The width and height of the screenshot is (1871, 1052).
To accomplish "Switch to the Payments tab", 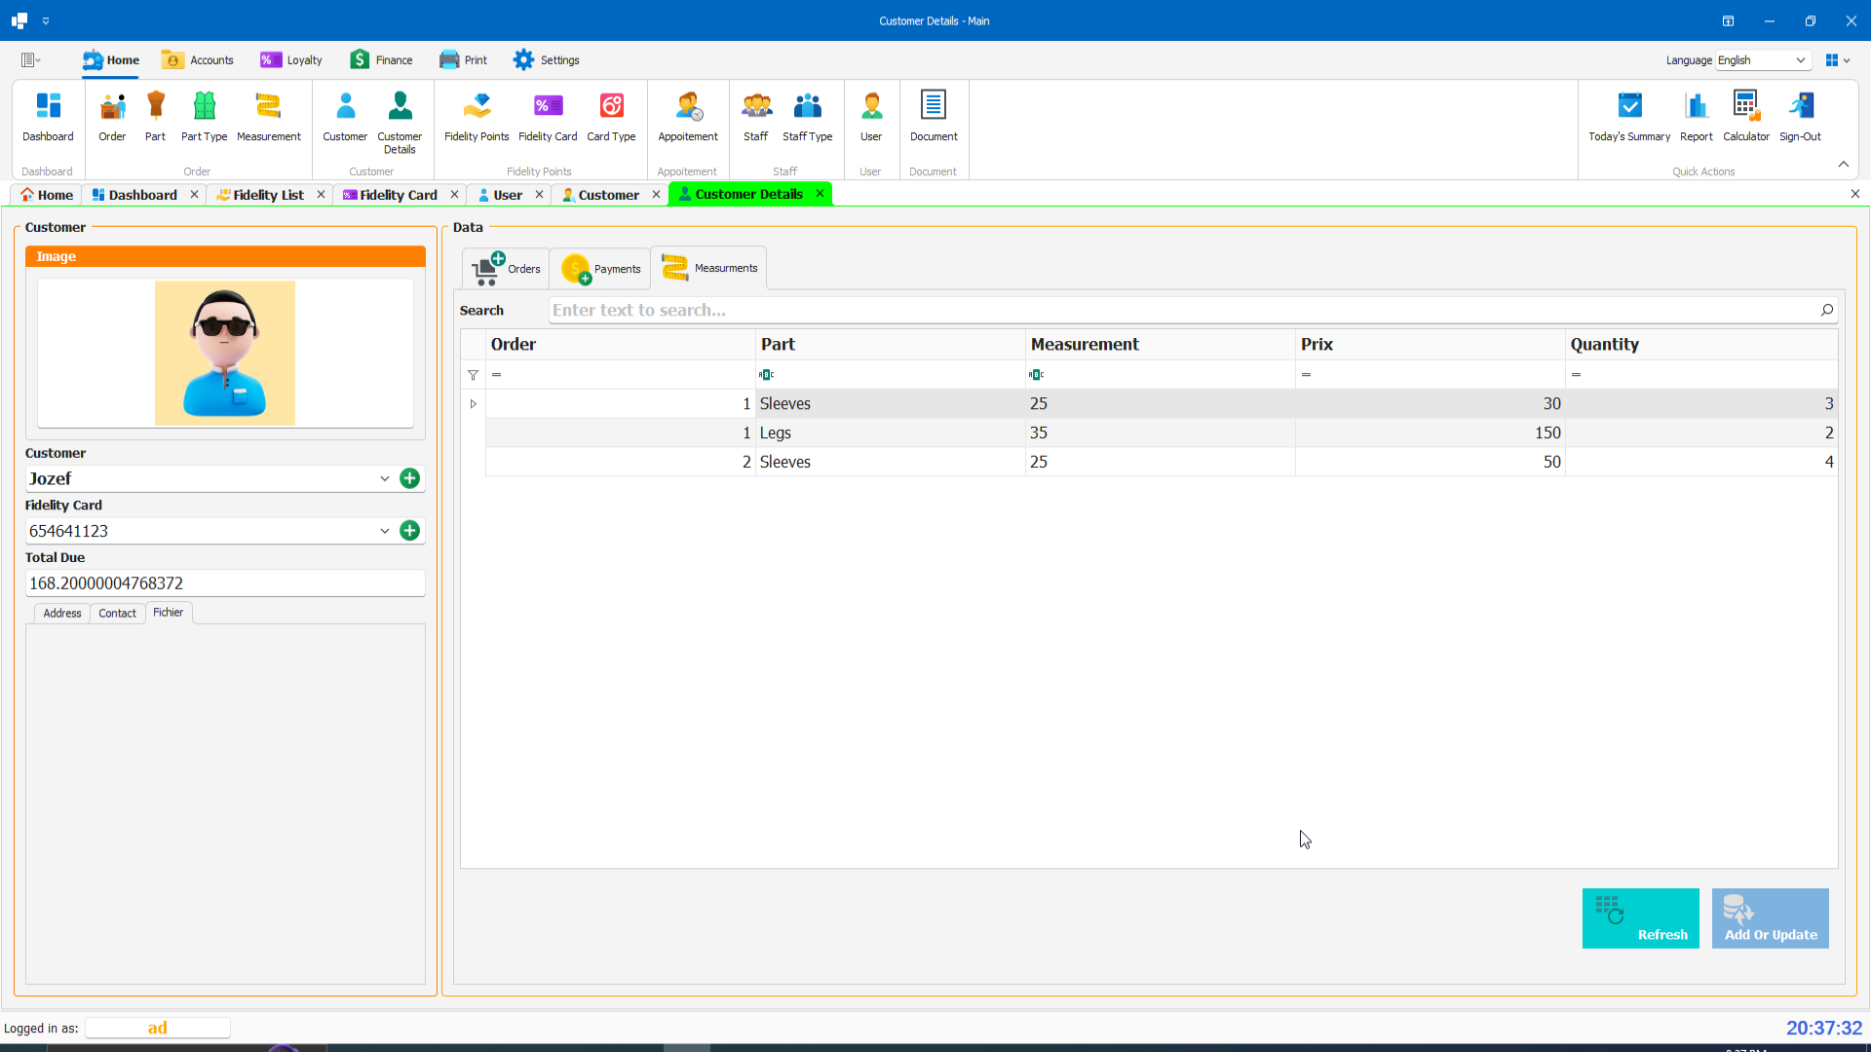I will 599,268.
